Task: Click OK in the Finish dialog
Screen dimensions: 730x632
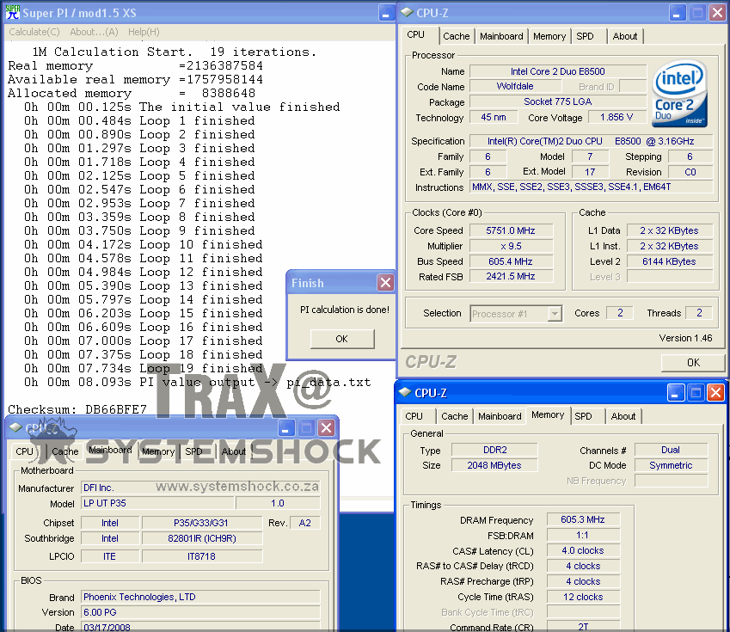Action: (342, 339)
